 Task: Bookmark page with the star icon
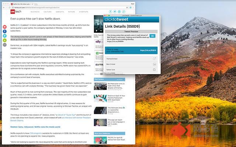127,7
